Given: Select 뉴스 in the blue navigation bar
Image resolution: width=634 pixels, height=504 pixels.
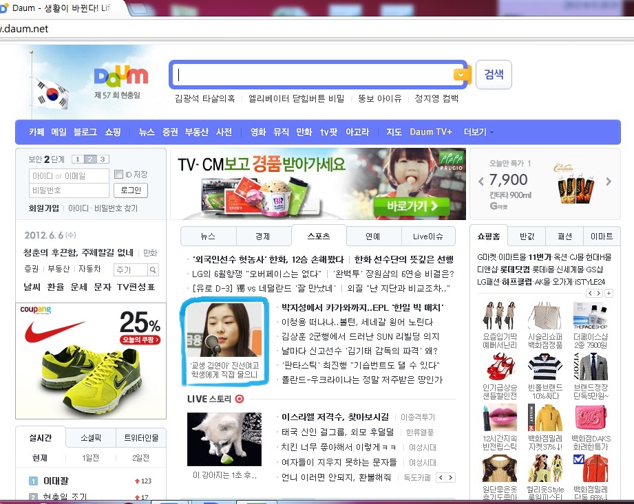Looking at the screenshot, I should [147, 132].
